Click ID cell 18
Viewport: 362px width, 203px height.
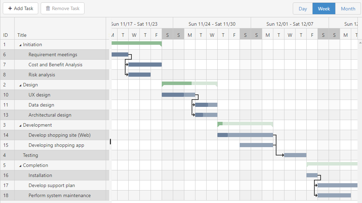(7, 195)
